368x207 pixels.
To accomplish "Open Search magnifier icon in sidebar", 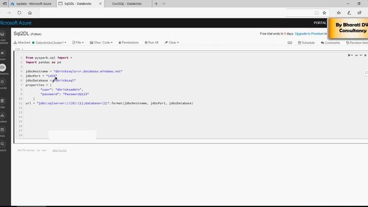I will (x=2, y=144).
